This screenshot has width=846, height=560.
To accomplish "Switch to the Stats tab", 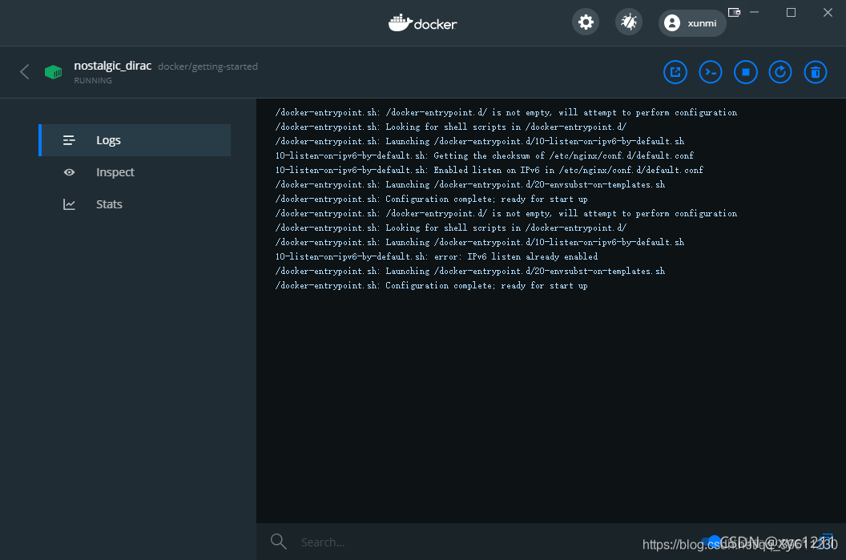I will [135, 204].
